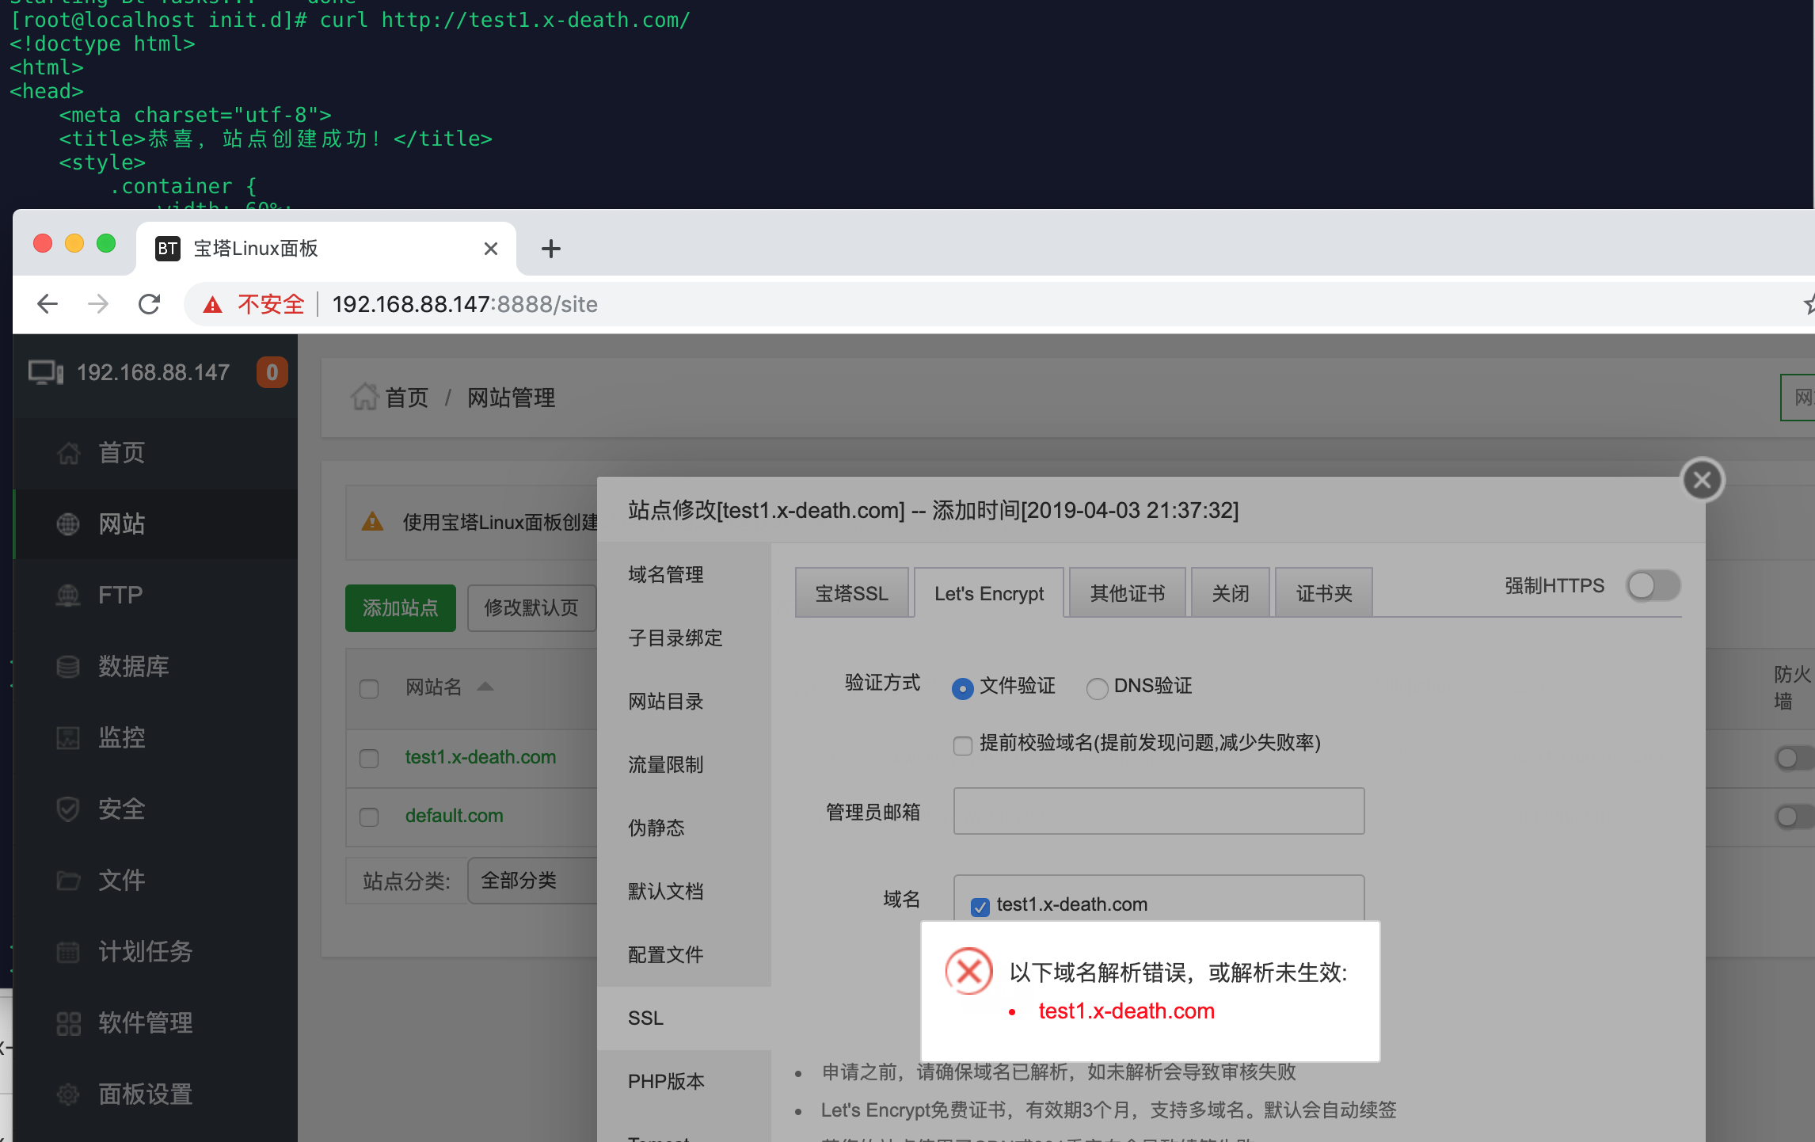The image size is (1815, 1142).
Task: Focus the 管理员邮箱 input field
Action: [x=1159, y=811]
